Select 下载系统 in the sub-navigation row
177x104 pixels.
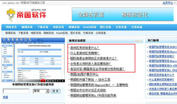point(23,33)
